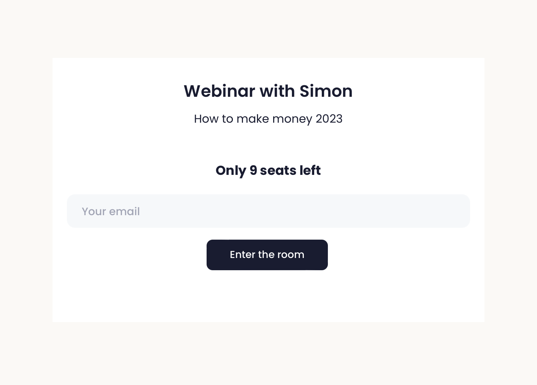
Task: Click the word "with" in the heading
Action: (x=277, y=91)
